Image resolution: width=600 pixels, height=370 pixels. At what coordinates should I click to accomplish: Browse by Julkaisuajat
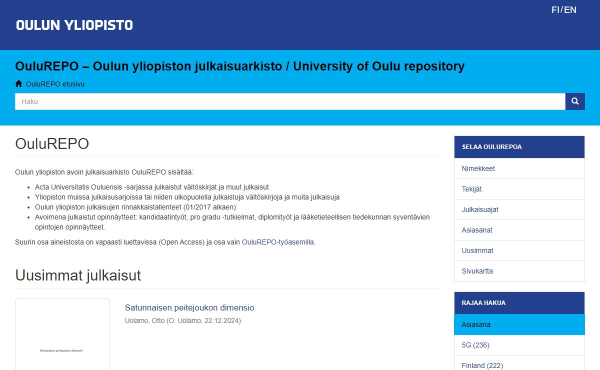pyautogui.click(x=519, y=209)
